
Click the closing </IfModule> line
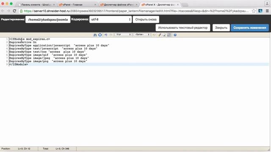(19, 65)
